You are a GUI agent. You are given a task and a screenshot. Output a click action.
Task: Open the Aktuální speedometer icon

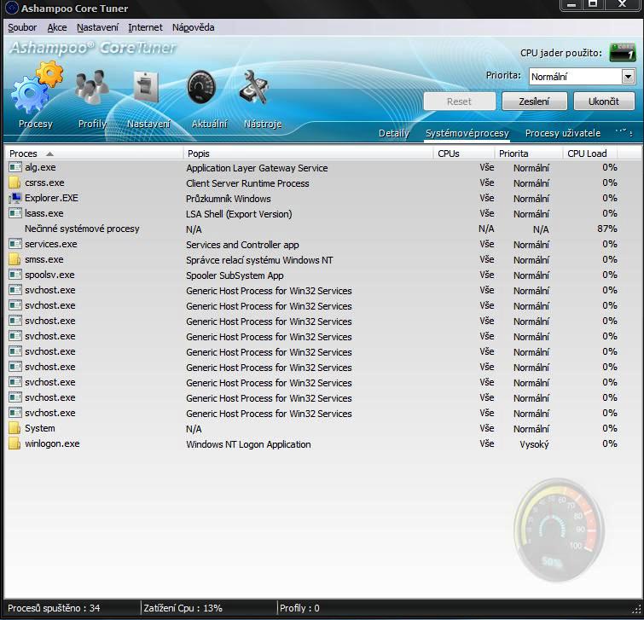(201, 87)
